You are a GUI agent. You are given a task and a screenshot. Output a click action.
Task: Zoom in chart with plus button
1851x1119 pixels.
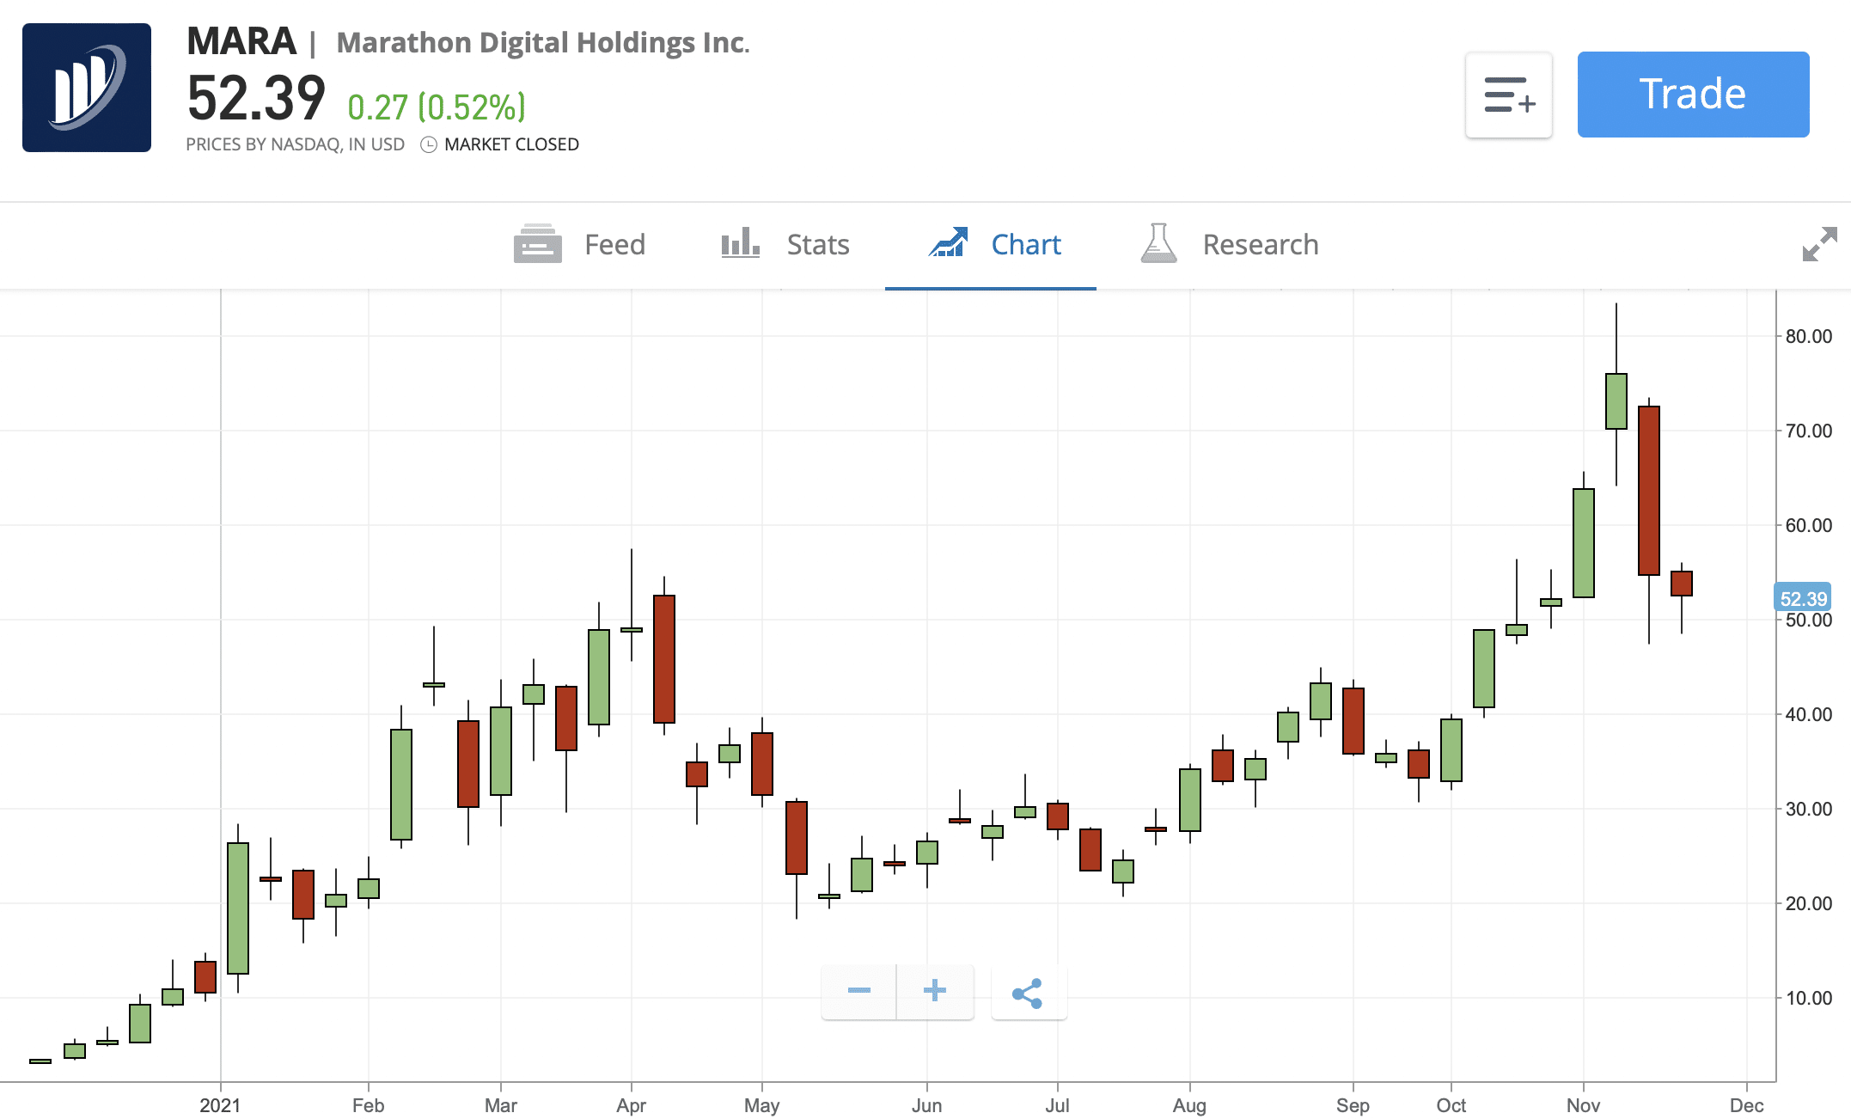(x=935, y=991)
